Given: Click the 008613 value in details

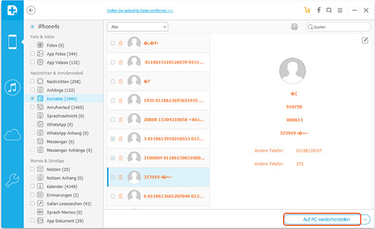Looking at the screenshot, I should click(x=294, y=120).
